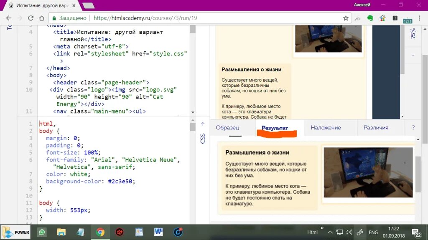Click the font-size 100% line in CSS
Screen dimensions: 428x240
click(73, 152)
